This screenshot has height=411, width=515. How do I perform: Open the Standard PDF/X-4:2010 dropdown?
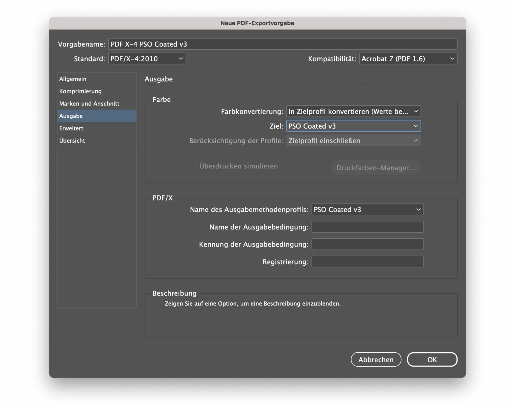coord(147,58)
